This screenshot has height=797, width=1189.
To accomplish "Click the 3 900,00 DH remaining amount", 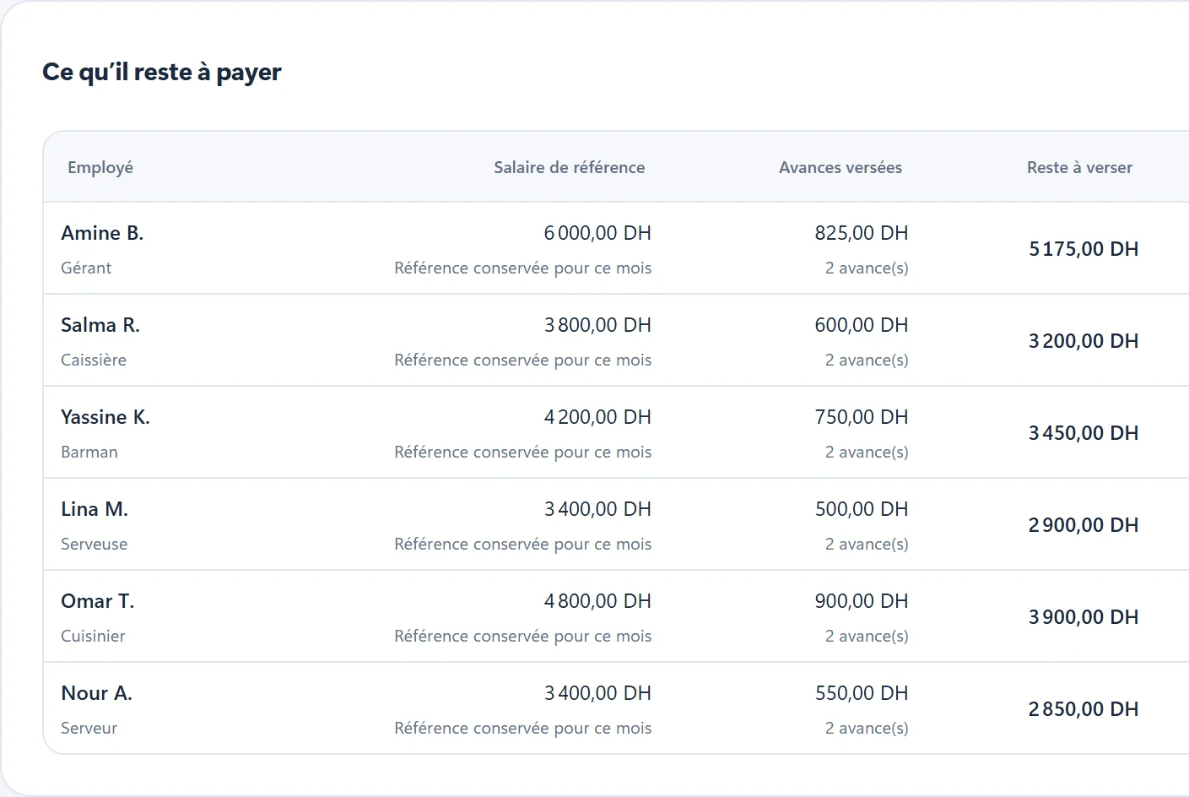I will click(1084, 617).
